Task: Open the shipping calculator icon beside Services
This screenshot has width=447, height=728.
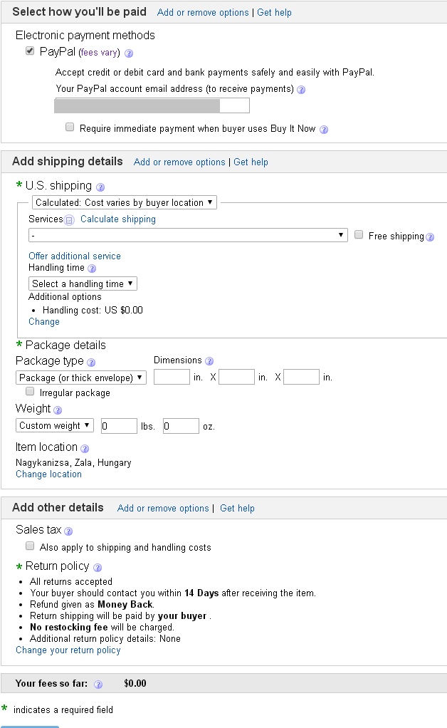Action: pyautogui.click(x=69, y=220)
